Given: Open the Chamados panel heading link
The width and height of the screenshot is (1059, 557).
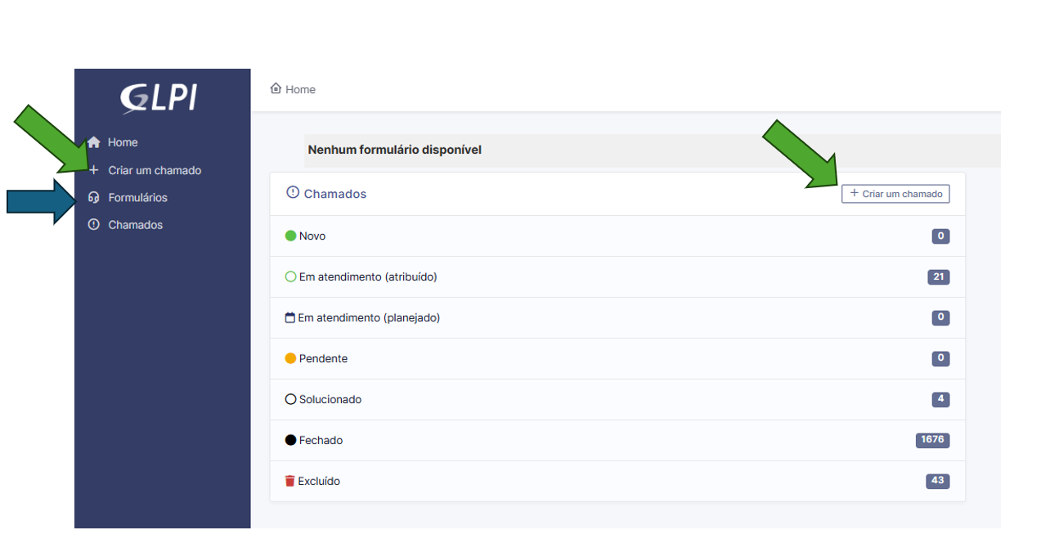Looking at the screenshot, I should [x=335, y=194].
